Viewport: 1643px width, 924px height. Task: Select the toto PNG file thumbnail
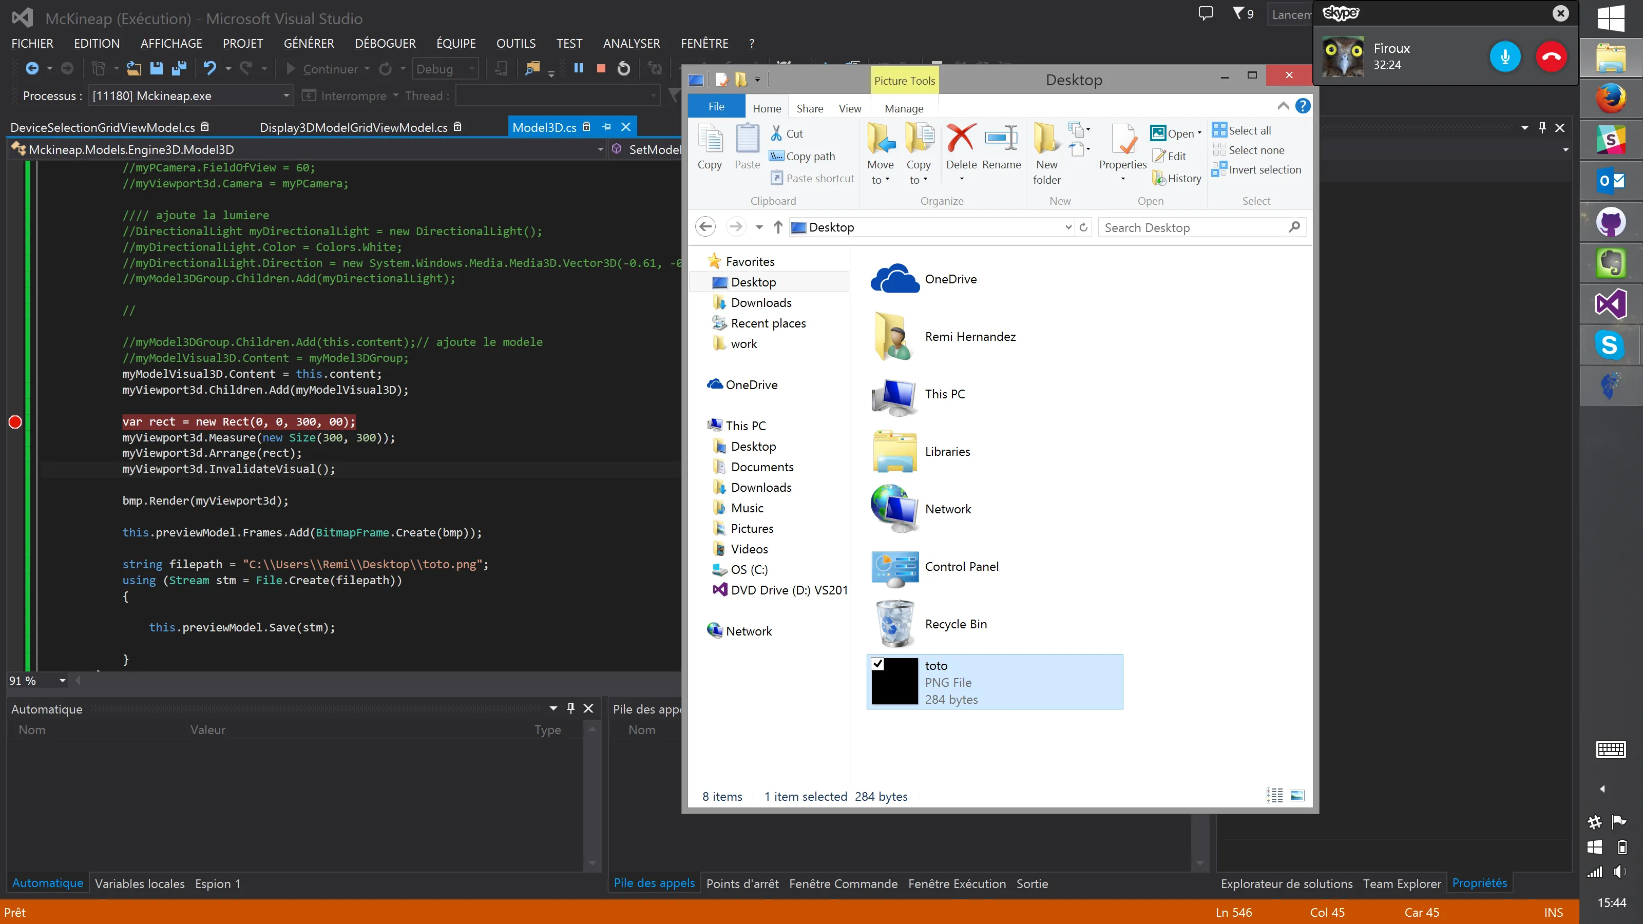pyautogui.click(x=894, y=682)
